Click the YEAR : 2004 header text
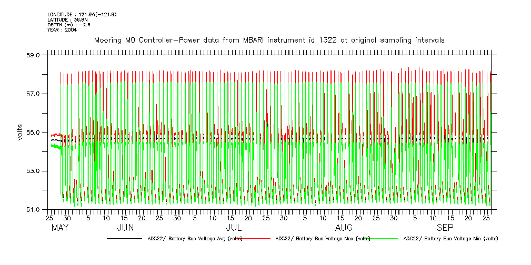 coord(62,30)
